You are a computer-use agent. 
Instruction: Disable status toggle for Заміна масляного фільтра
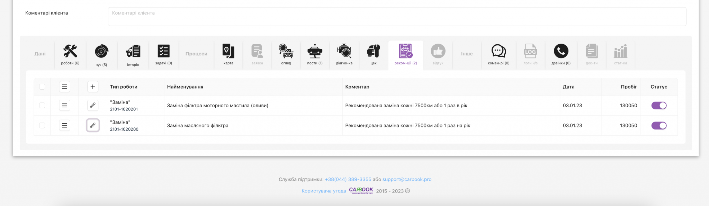pyautogui.click(x=659, y=126)
